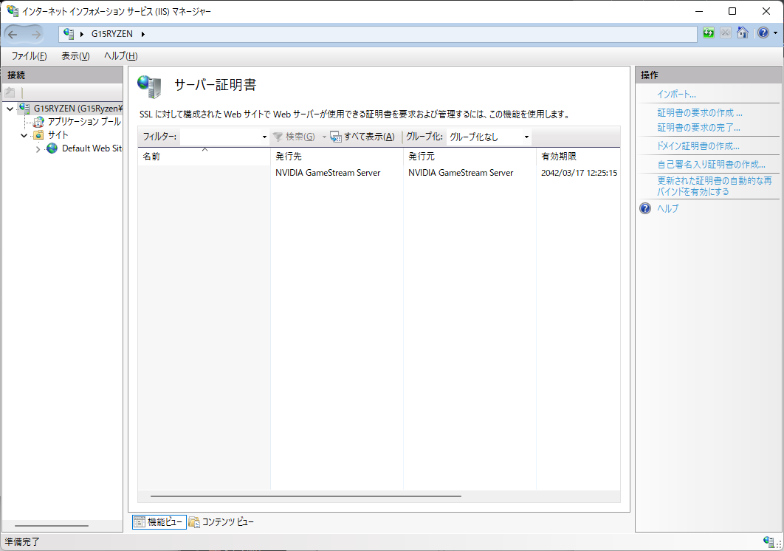The width and height of the screenshot is (784, 551).
Task: Click the ヘルプ icon in the 操作 pane
Action: pyautogui.click(x=645, y=208)
